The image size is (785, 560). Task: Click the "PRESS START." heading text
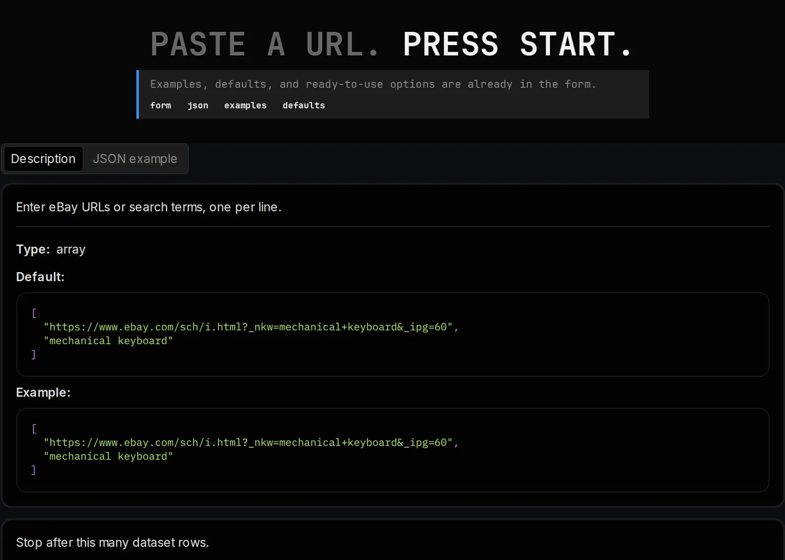[x=518, y=44]
